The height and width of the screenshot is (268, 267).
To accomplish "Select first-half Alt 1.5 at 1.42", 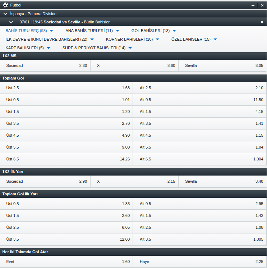I will pyautogui.click(x=200, y=215).
